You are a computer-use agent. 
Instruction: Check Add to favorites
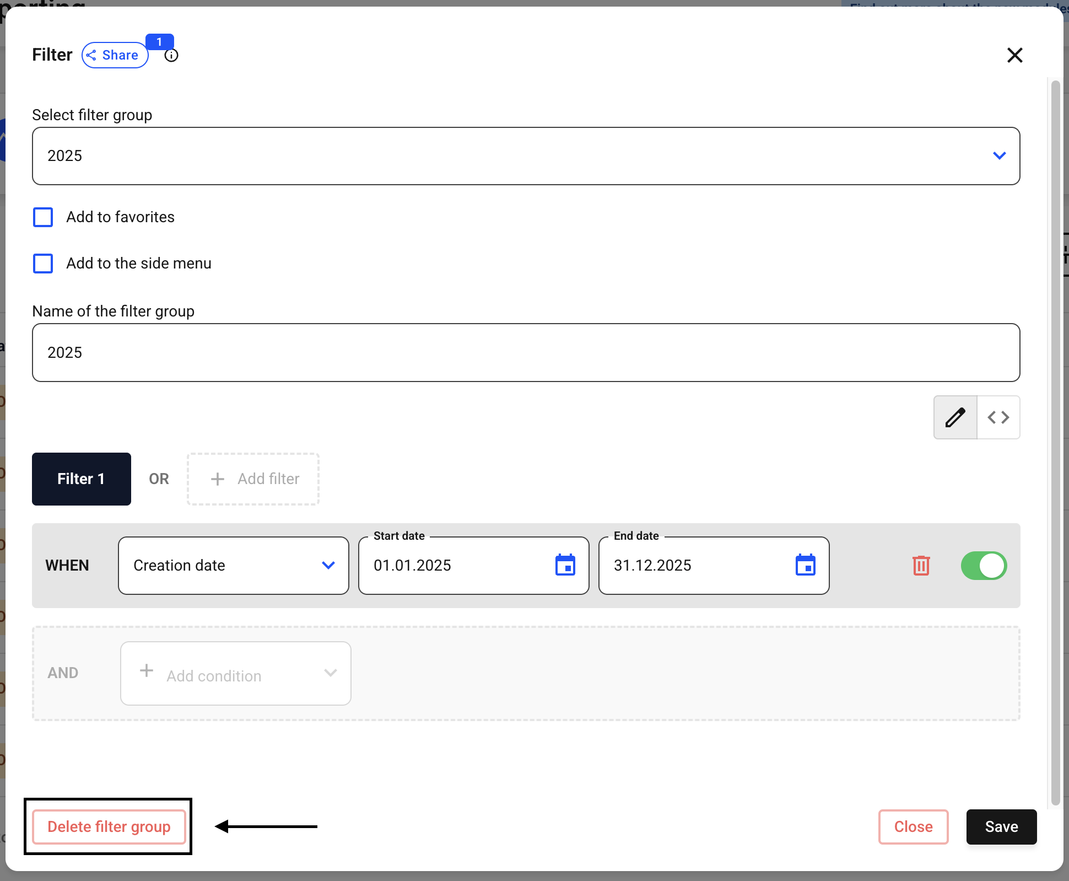(x=43, y=217)
